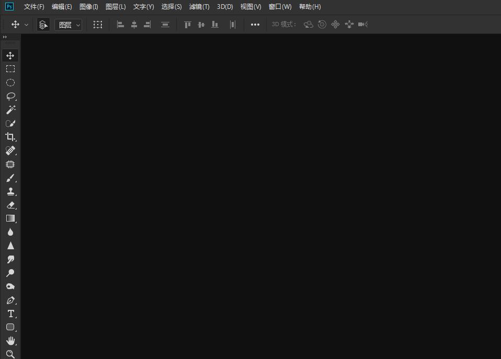
Task: Toggle the auto-select layer option
Action: pyautogui.click(x=43, y=25)
